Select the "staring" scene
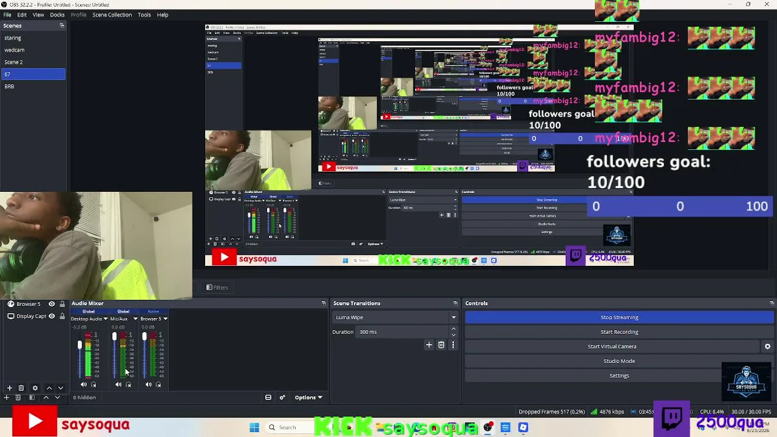 point(33,38)
